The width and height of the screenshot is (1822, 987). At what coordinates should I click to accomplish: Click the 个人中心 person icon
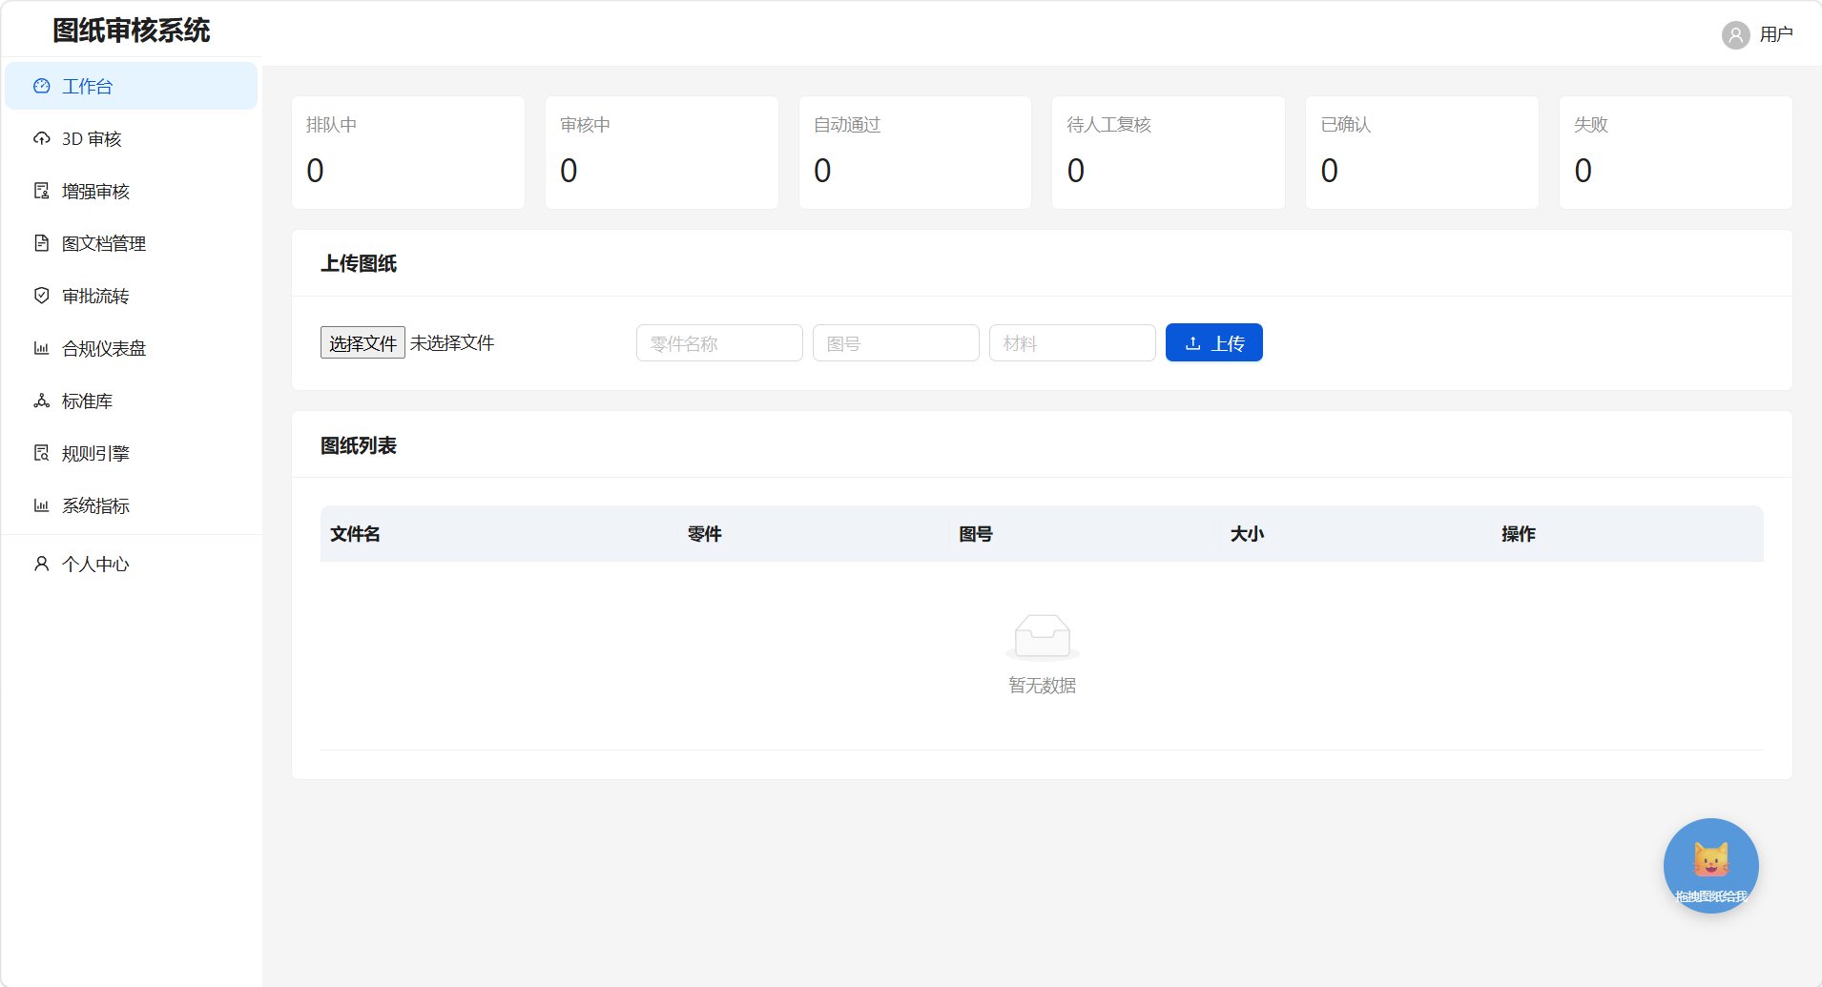click(x=41, y=564)
